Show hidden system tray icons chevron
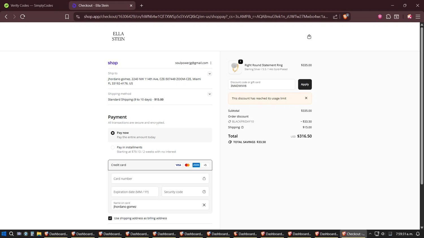This screenshot has width=424, height=238. (370, 234)
